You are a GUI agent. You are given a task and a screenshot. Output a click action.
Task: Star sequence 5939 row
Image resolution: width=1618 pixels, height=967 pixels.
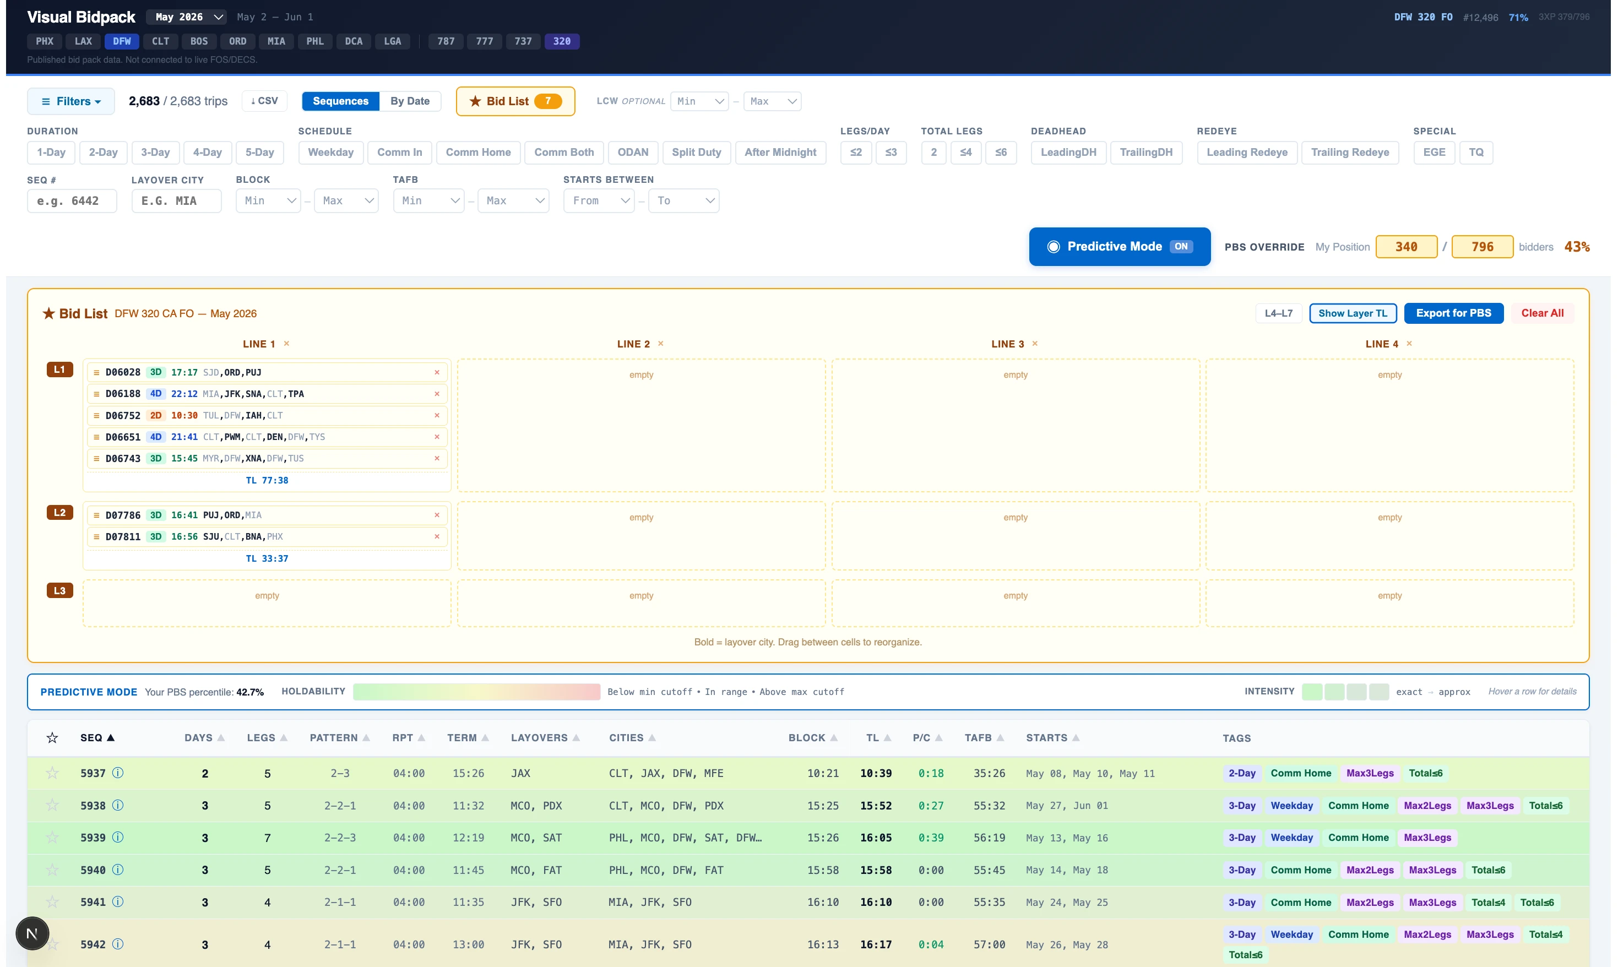(52, 838)
